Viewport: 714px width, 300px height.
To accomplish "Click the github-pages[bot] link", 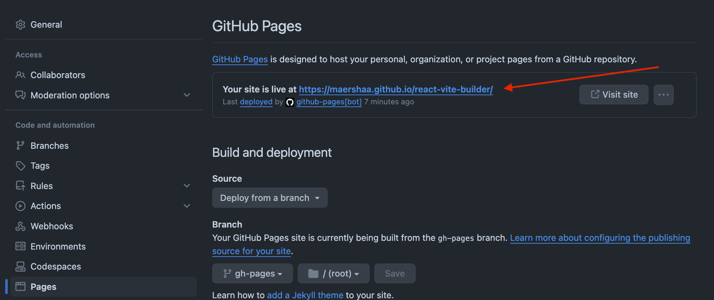I will 329,102.
